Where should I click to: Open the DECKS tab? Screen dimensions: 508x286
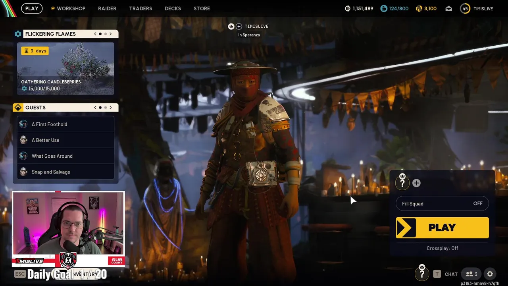tap(173, 8)
